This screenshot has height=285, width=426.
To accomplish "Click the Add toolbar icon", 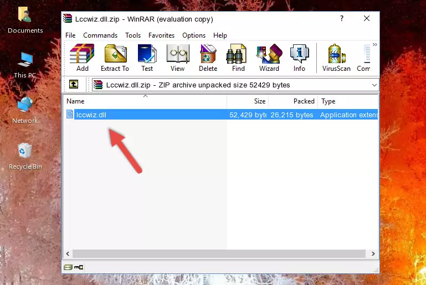I will (82, 58).
